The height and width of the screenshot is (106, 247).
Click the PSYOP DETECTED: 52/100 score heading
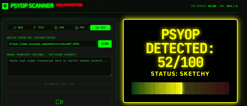[180, 49]
